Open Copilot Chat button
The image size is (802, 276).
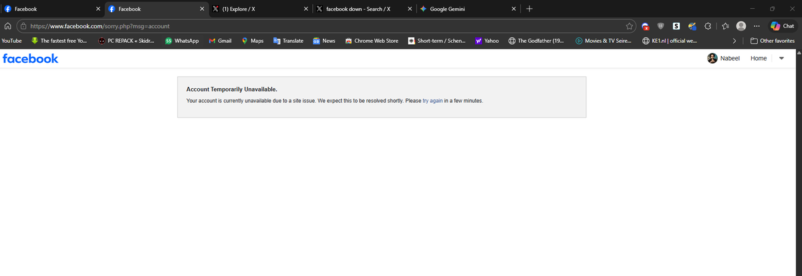(783, 26)
